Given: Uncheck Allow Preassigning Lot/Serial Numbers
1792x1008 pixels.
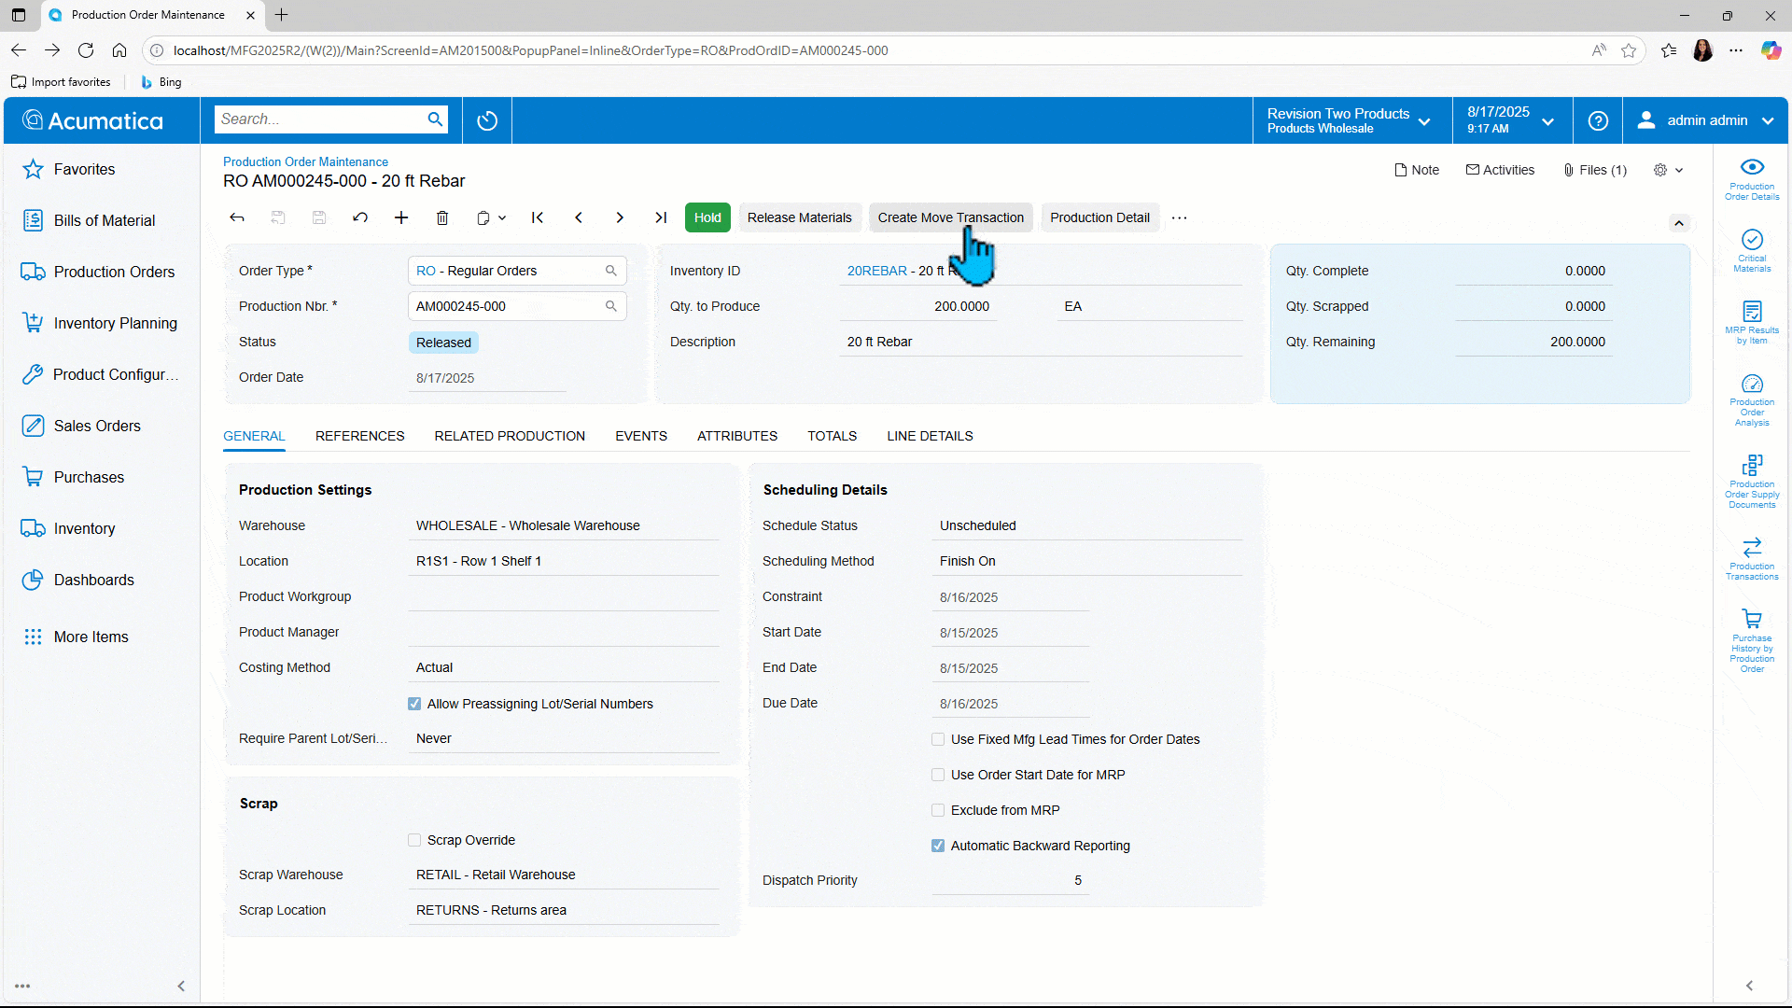Looking at the screenshot, I should (413, 704).
